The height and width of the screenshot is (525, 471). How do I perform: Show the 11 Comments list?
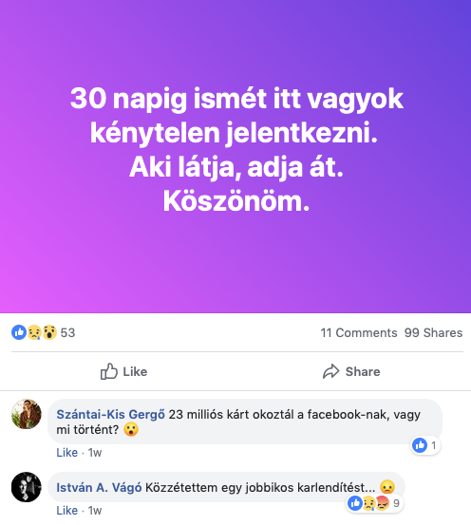[359, 333]
